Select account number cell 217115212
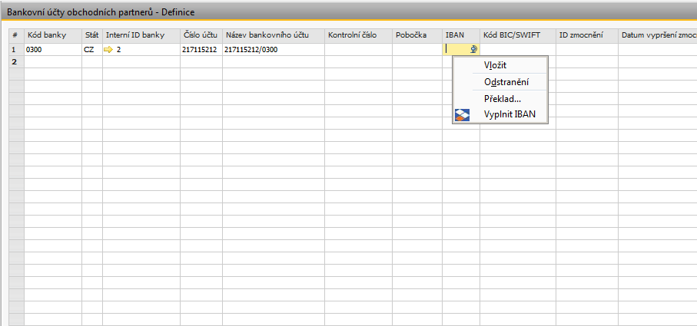This screenshot has height=326, width=697. pos(201,50)
